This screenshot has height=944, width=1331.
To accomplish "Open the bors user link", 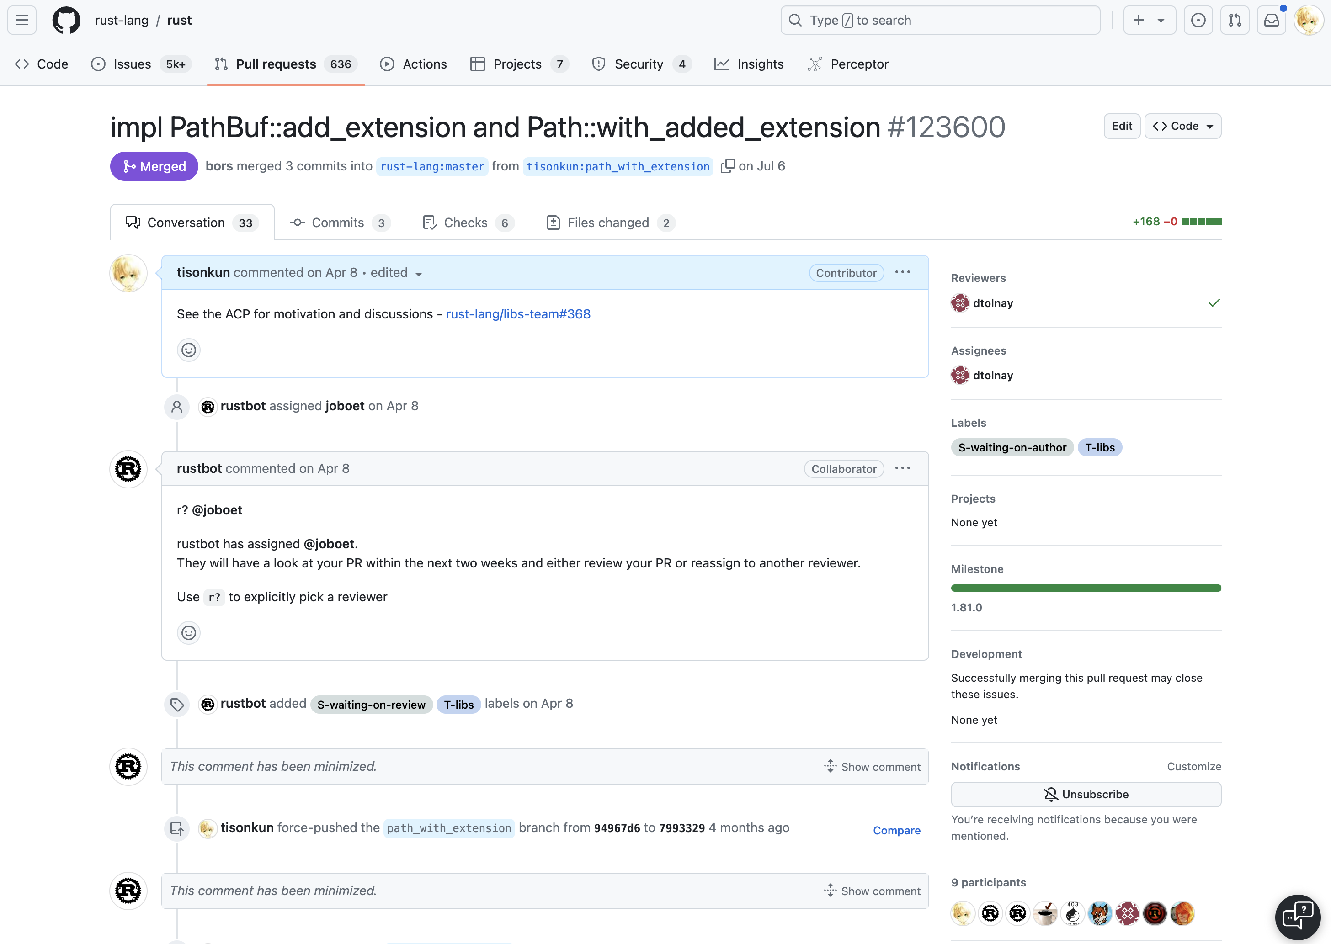I will (219, 166).
